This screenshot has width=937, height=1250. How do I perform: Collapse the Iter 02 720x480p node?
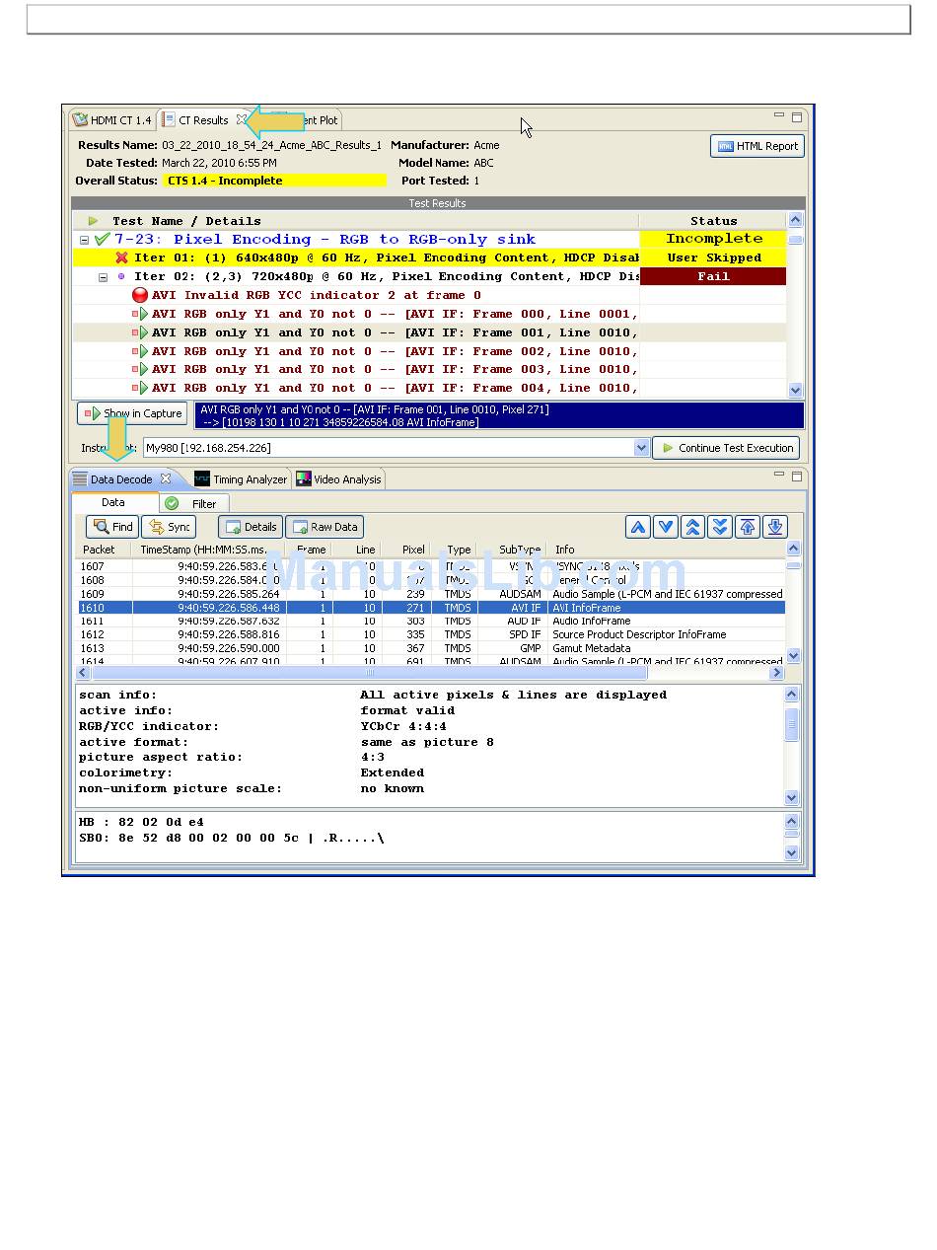click(103, 277)
